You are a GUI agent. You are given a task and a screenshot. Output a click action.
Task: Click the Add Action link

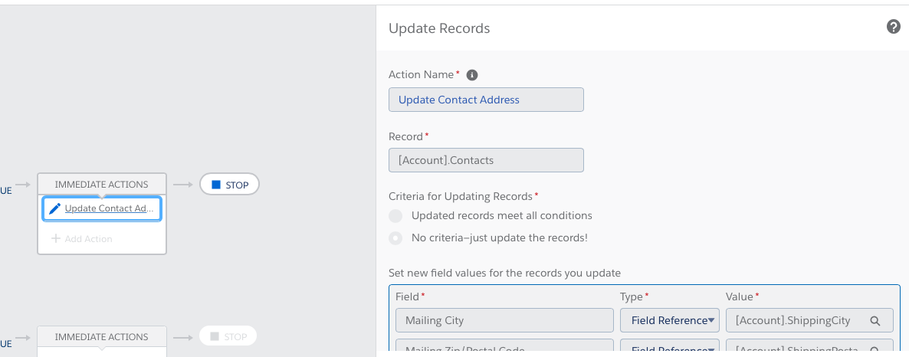(x=88, y=239)
